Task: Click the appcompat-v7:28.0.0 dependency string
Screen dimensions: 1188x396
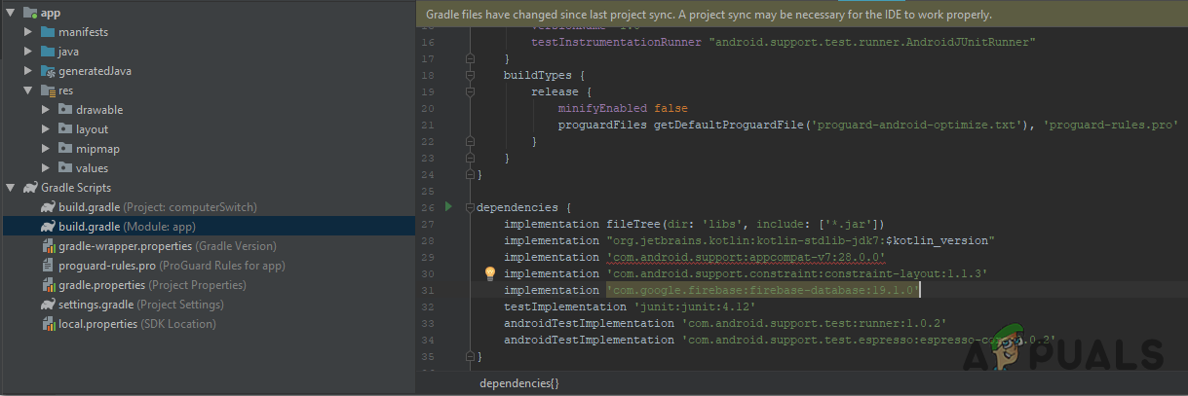Action: [746, 257]
